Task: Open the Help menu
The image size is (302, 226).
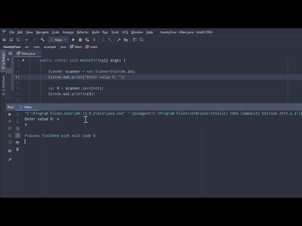Action: [x=150, y=32]
